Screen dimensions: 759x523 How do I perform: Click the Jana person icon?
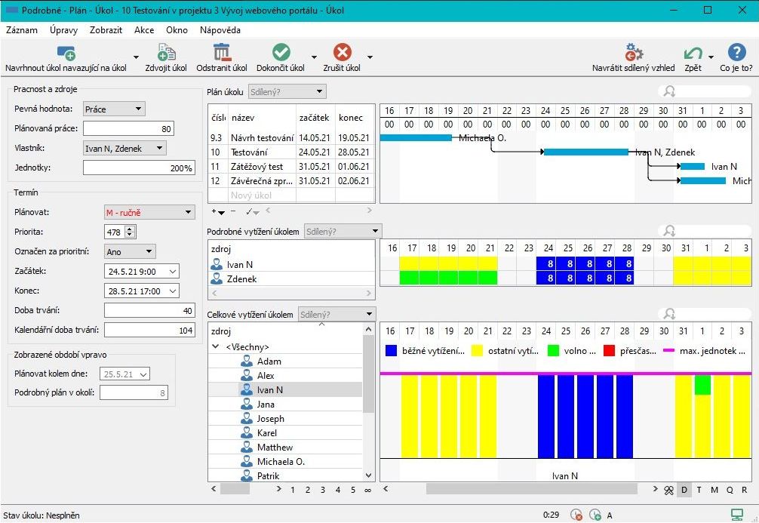coord(247,405)
